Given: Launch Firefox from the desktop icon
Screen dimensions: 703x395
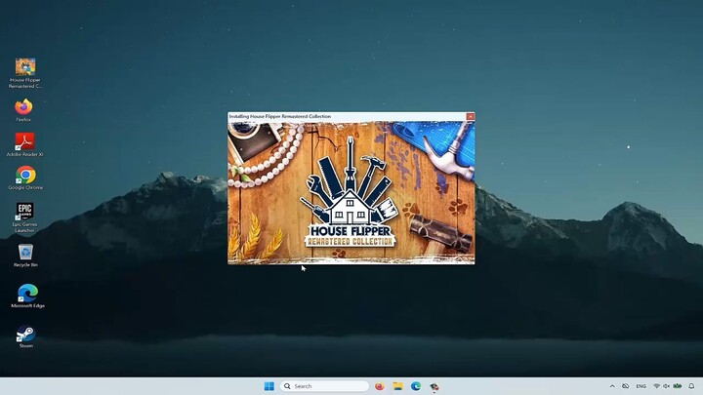Looking at the screenshot, I should [x=23, y=109].
